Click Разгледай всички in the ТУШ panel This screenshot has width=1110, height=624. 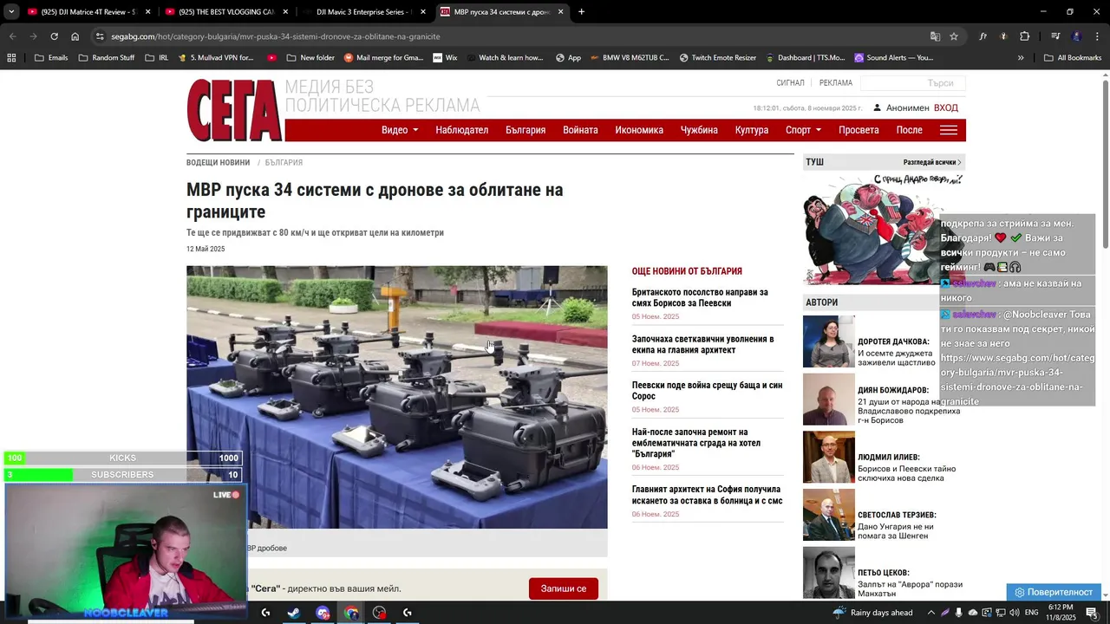(932, 162)
